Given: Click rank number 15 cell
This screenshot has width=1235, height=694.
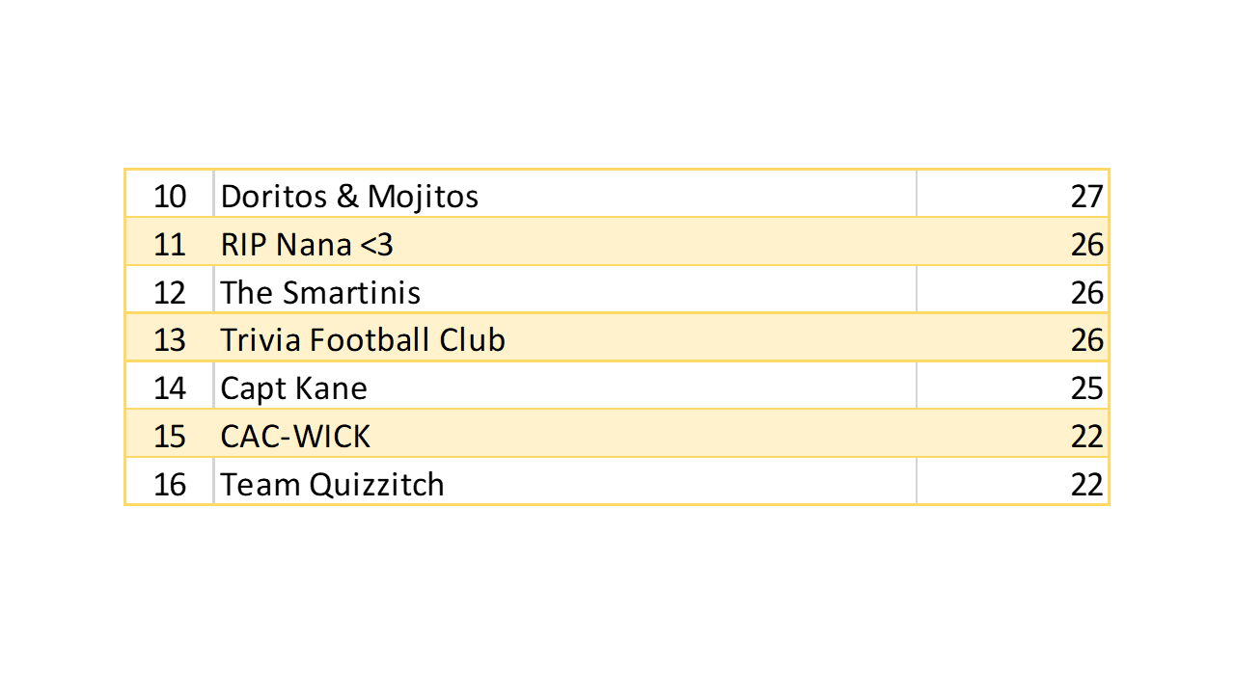Looking at the screenshot, I should pyautogui.click(x=170, y=437).
